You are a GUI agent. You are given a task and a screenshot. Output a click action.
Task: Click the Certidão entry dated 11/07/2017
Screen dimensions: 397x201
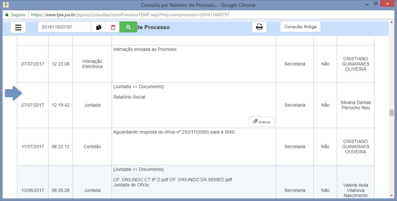click(92, 147)
